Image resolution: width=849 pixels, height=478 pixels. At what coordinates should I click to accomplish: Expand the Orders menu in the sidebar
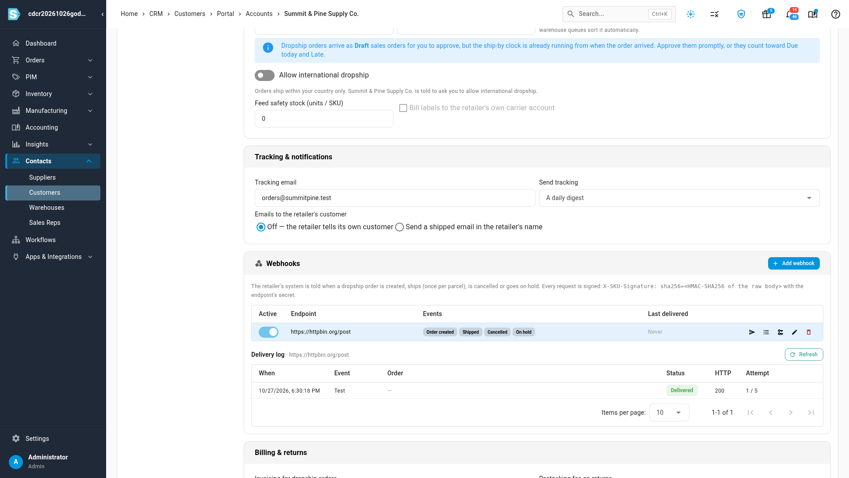[x=53, y=60]
